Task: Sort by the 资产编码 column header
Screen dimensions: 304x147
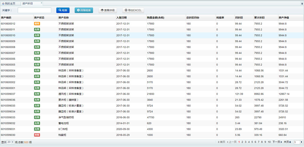Action: point(6,18)
